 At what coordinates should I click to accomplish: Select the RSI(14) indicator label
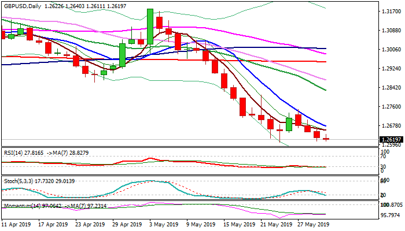click(13, 151)
